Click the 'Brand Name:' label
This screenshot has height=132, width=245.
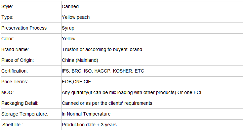15,49
